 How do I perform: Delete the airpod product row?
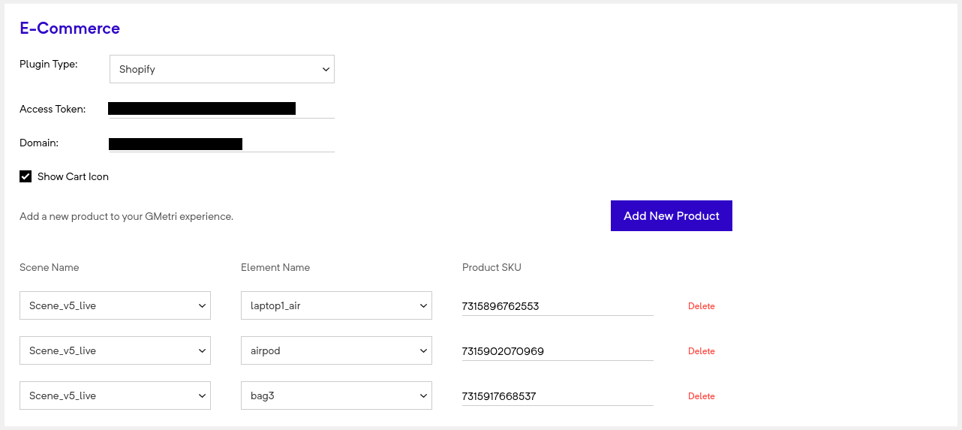coord(701,351)
